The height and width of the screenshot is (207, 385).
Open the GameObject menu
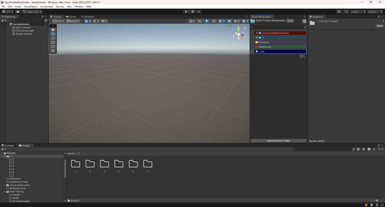point(30,6)
